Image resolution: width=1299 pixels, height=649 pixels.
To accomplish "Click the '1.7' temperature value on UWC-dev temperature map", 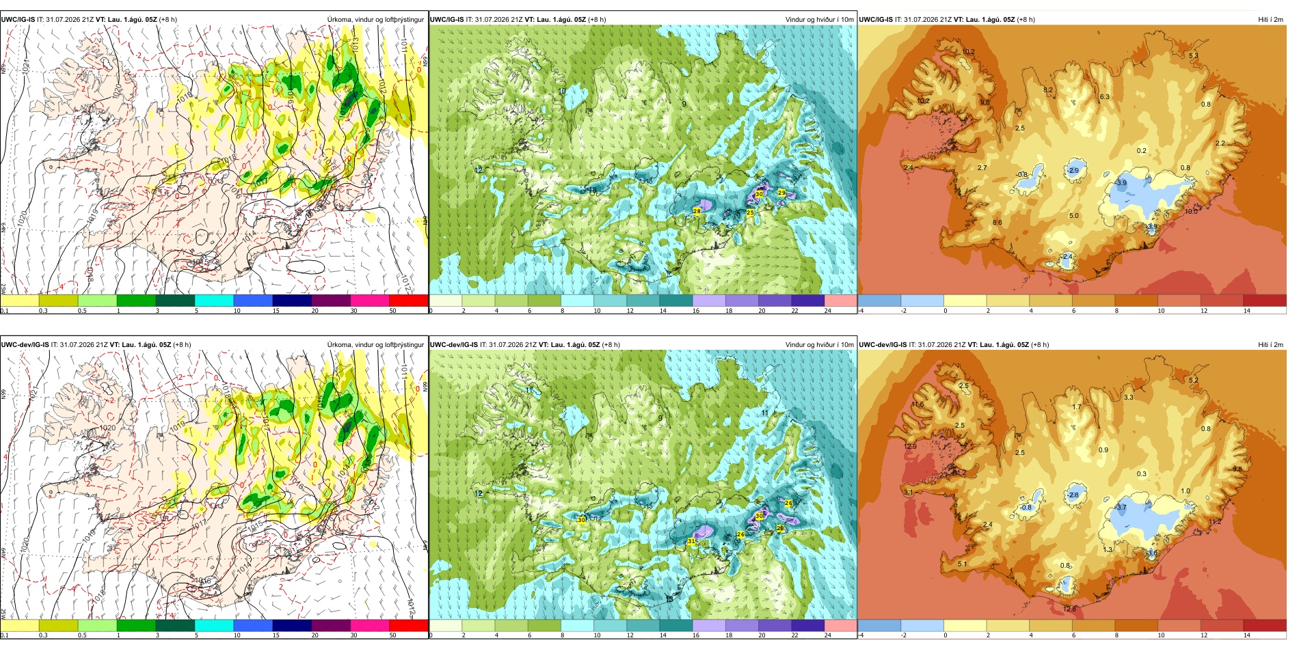I will point(1076,407).
